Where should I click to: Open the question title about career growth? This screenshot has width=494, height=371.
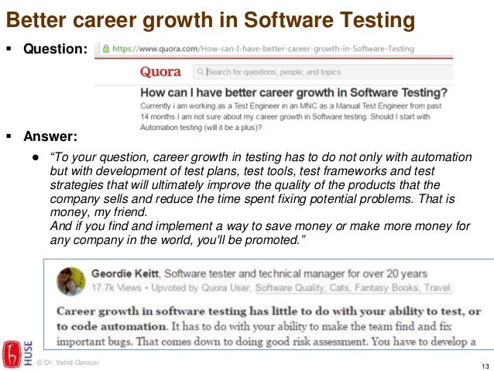click(x=293, y=93)
